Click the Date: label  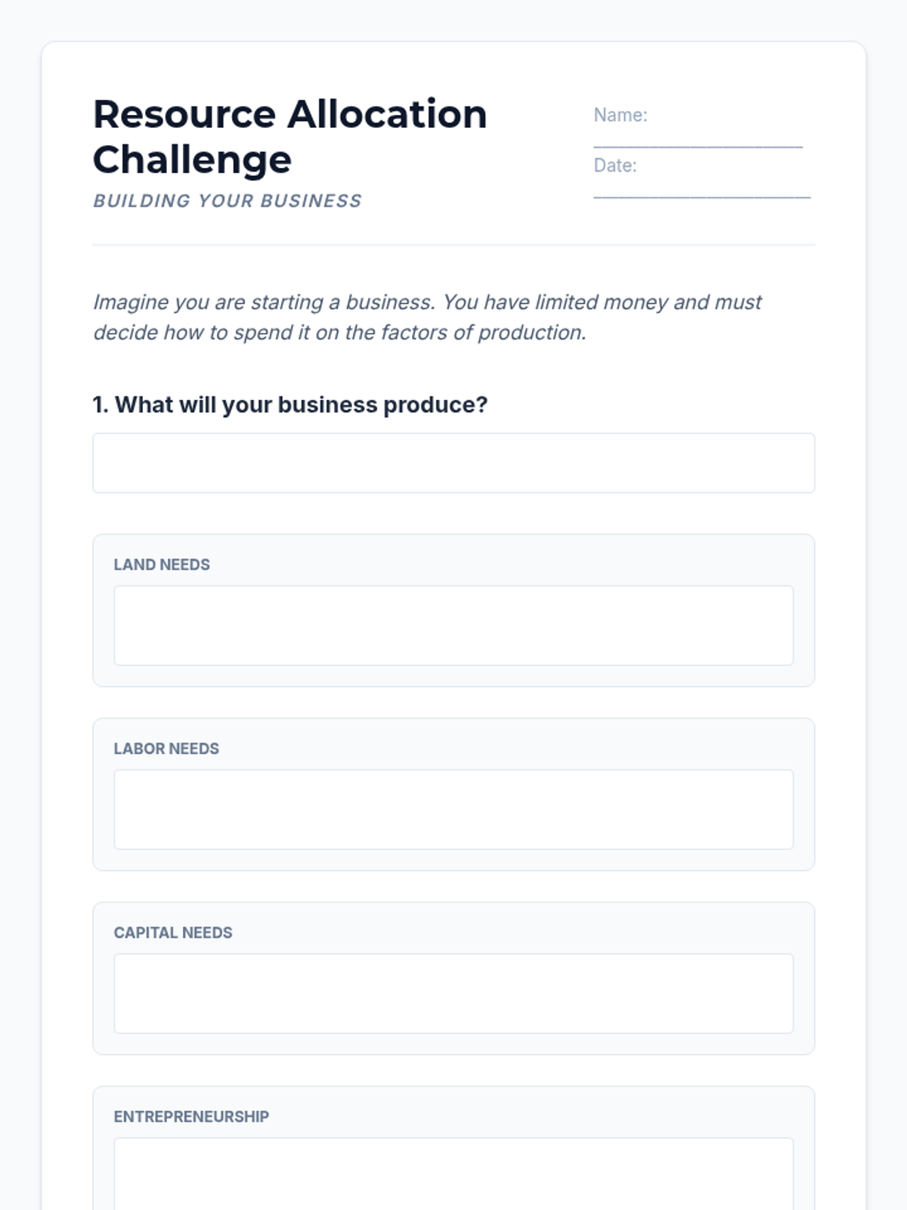click(615, 165)
